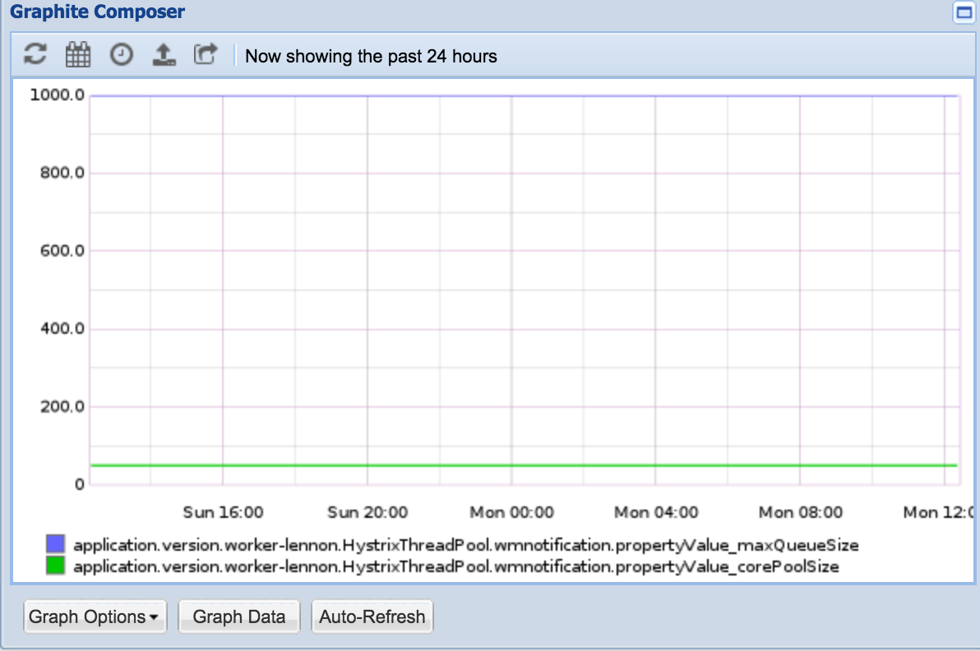Maximize the Graphite Composer panel
The width and height of the screenshot is (980, 651).
pos(964,12)
